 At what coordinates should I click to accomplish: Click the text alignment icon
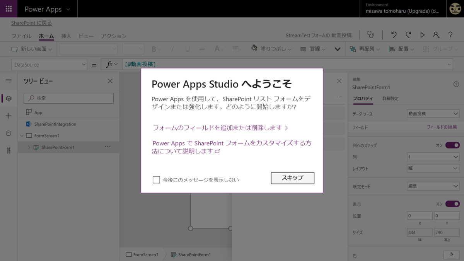click(235, 49)
